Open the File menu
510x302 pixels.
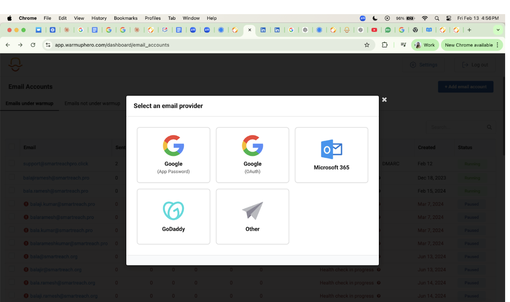pos(47,18)
